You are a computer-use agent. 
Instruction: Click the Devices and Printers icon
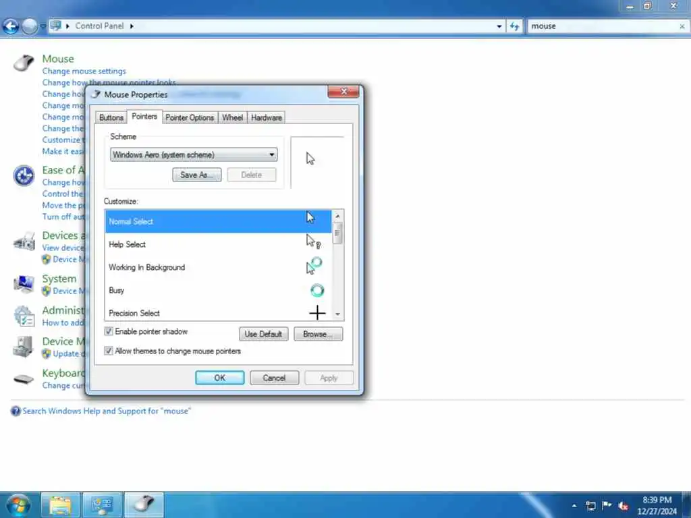[x=24, y=241]
